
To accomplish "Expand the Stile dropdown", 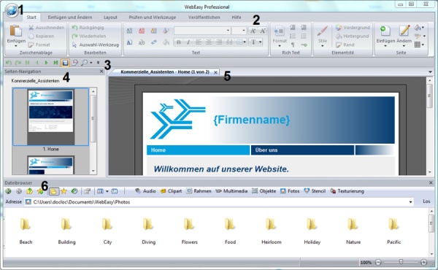I will [322, 46].
